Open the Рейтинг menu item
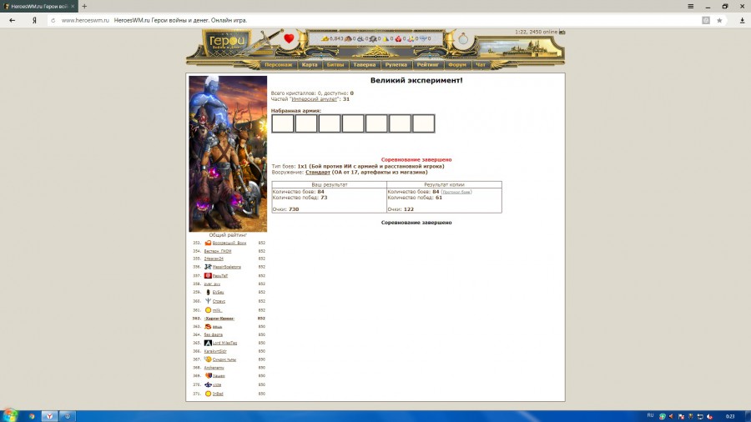This screenshot has width=751, height=422. coord(427,64)
